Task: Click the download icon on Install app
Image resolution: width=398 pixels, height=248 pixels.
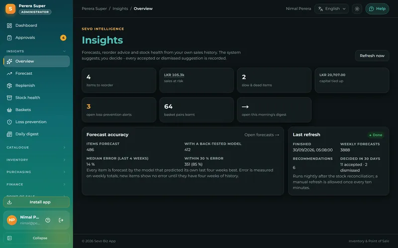Action: [x=9, y=202]
